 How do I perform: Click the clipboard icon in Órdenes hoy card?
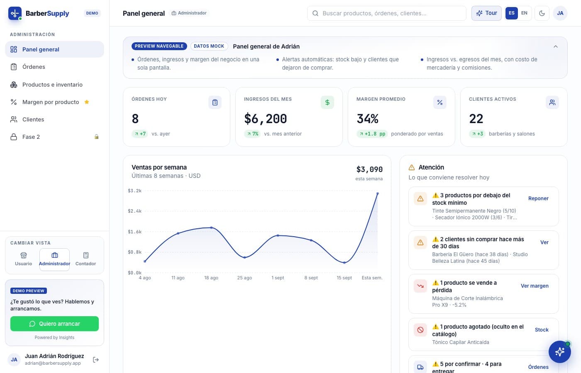[x=215, y=102]
